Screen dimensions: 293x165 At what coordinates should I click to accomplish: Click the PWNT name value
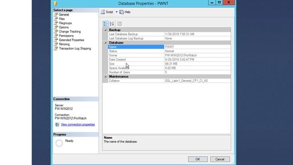pos(169,47)
